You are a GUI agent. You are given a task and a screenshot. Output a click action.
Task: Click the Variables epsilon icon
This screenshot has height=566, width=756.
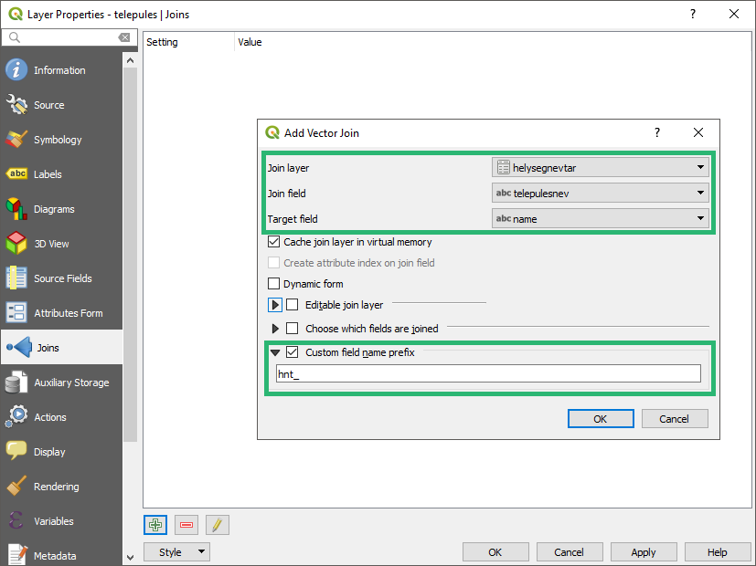(16, 520)
